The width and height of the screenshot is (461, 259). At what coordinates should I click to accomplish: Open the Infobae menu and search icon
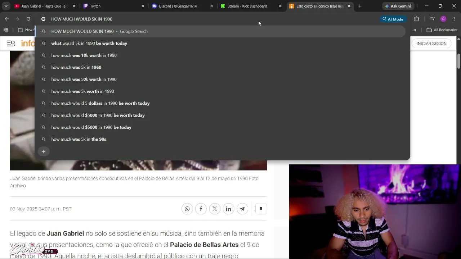tap(11, 44)
